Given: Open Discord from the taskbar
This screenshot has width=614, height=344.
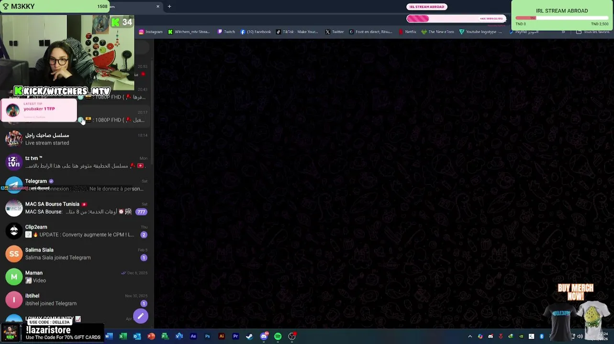Looking at the screenshot, I should 264,336.
